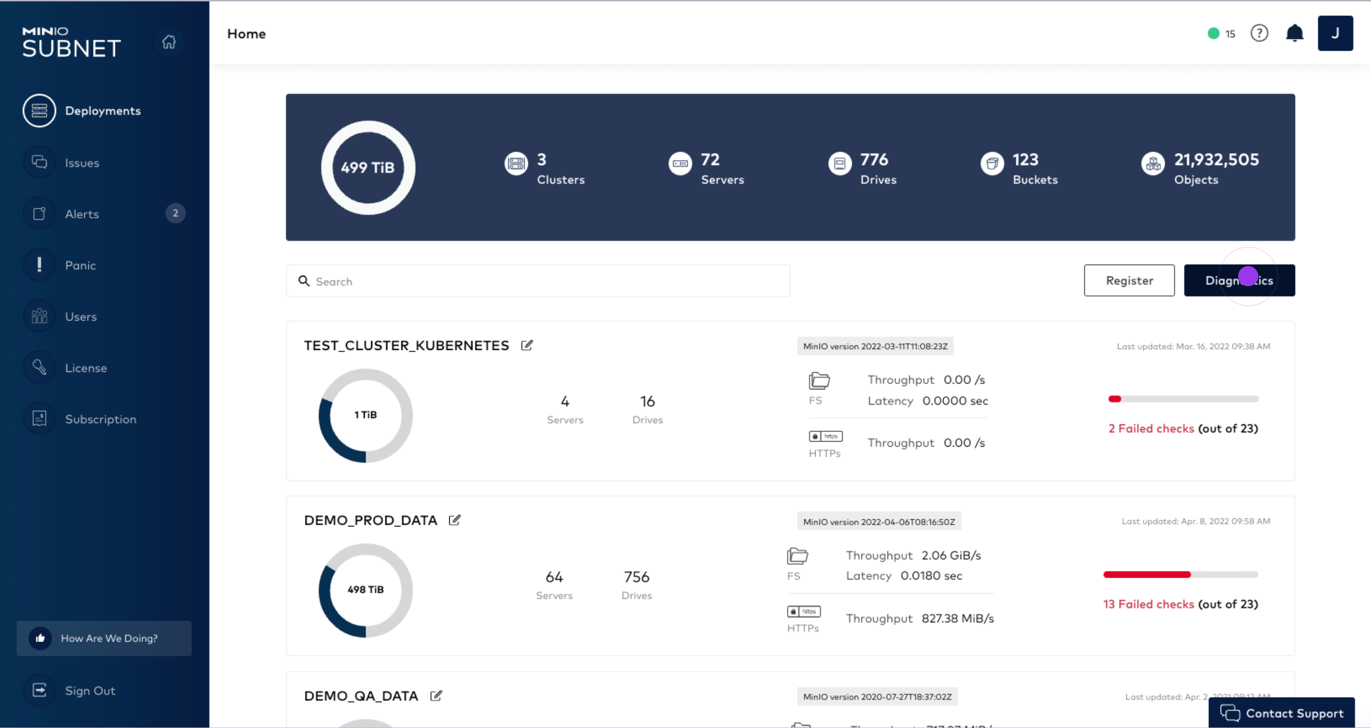Click the thumbs-up icon on How Are We Doing
Viewport: 1371px width, 728px height.
click(40, 638)
